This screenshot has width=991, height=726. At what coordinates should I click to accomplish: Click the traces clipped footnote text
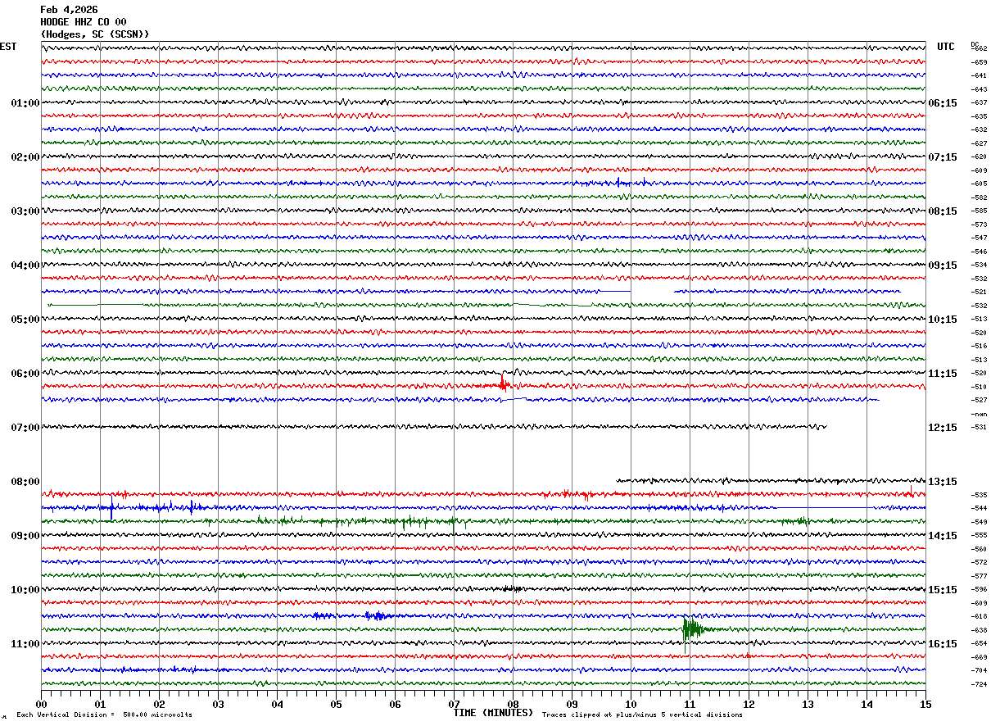(x=642, y=715)
